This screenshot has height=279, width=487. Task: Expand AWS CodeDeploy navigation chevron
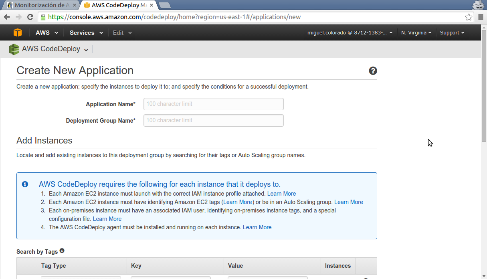coord(86,50)
